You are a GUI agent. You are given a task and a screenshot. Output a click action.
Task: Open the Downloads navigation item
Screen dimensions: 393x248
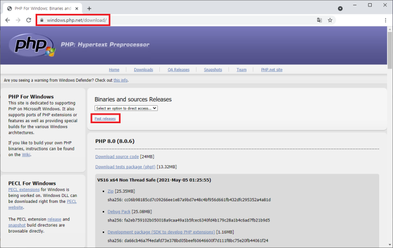(x=143, y=70)
